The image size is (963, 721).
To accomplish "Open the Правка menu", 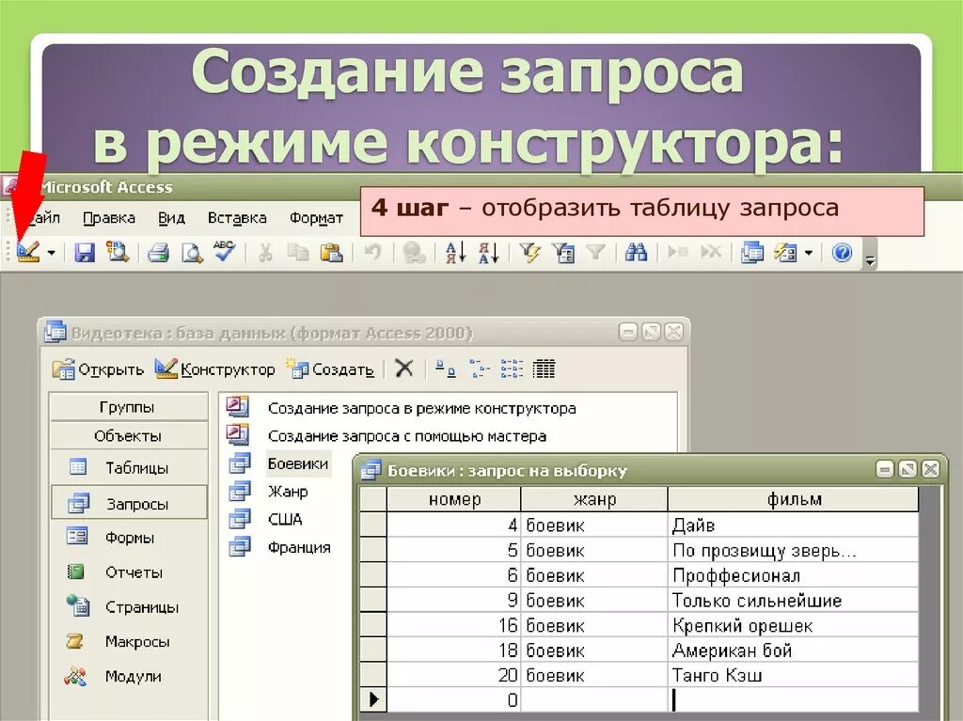I will [109, 218].
